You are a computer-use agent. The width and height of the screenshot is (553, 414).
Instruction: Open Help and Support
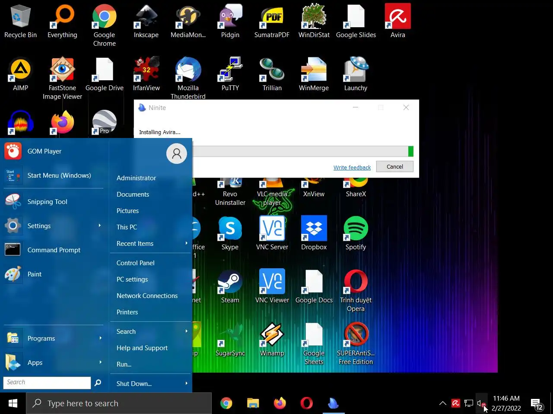pyautogui.click(x=151, y=348)
